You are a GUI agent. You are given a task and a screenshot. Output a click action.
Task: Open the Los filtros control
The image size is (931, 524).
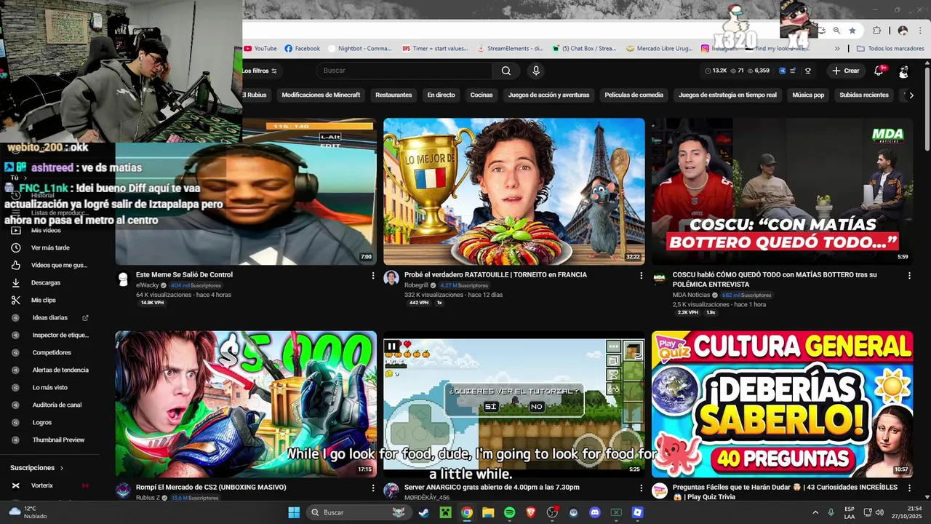pos(260,71)
